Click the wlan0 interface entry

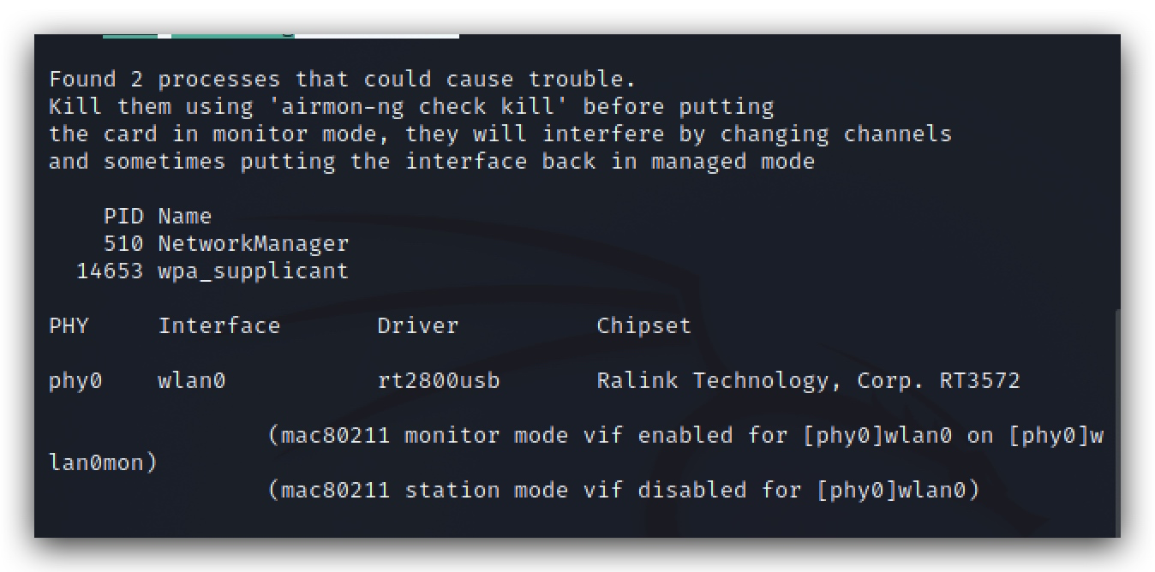(192, 380)
